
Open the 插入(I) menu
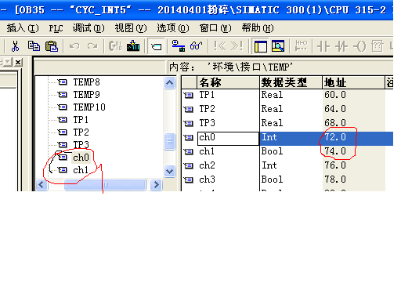(23, 28)
